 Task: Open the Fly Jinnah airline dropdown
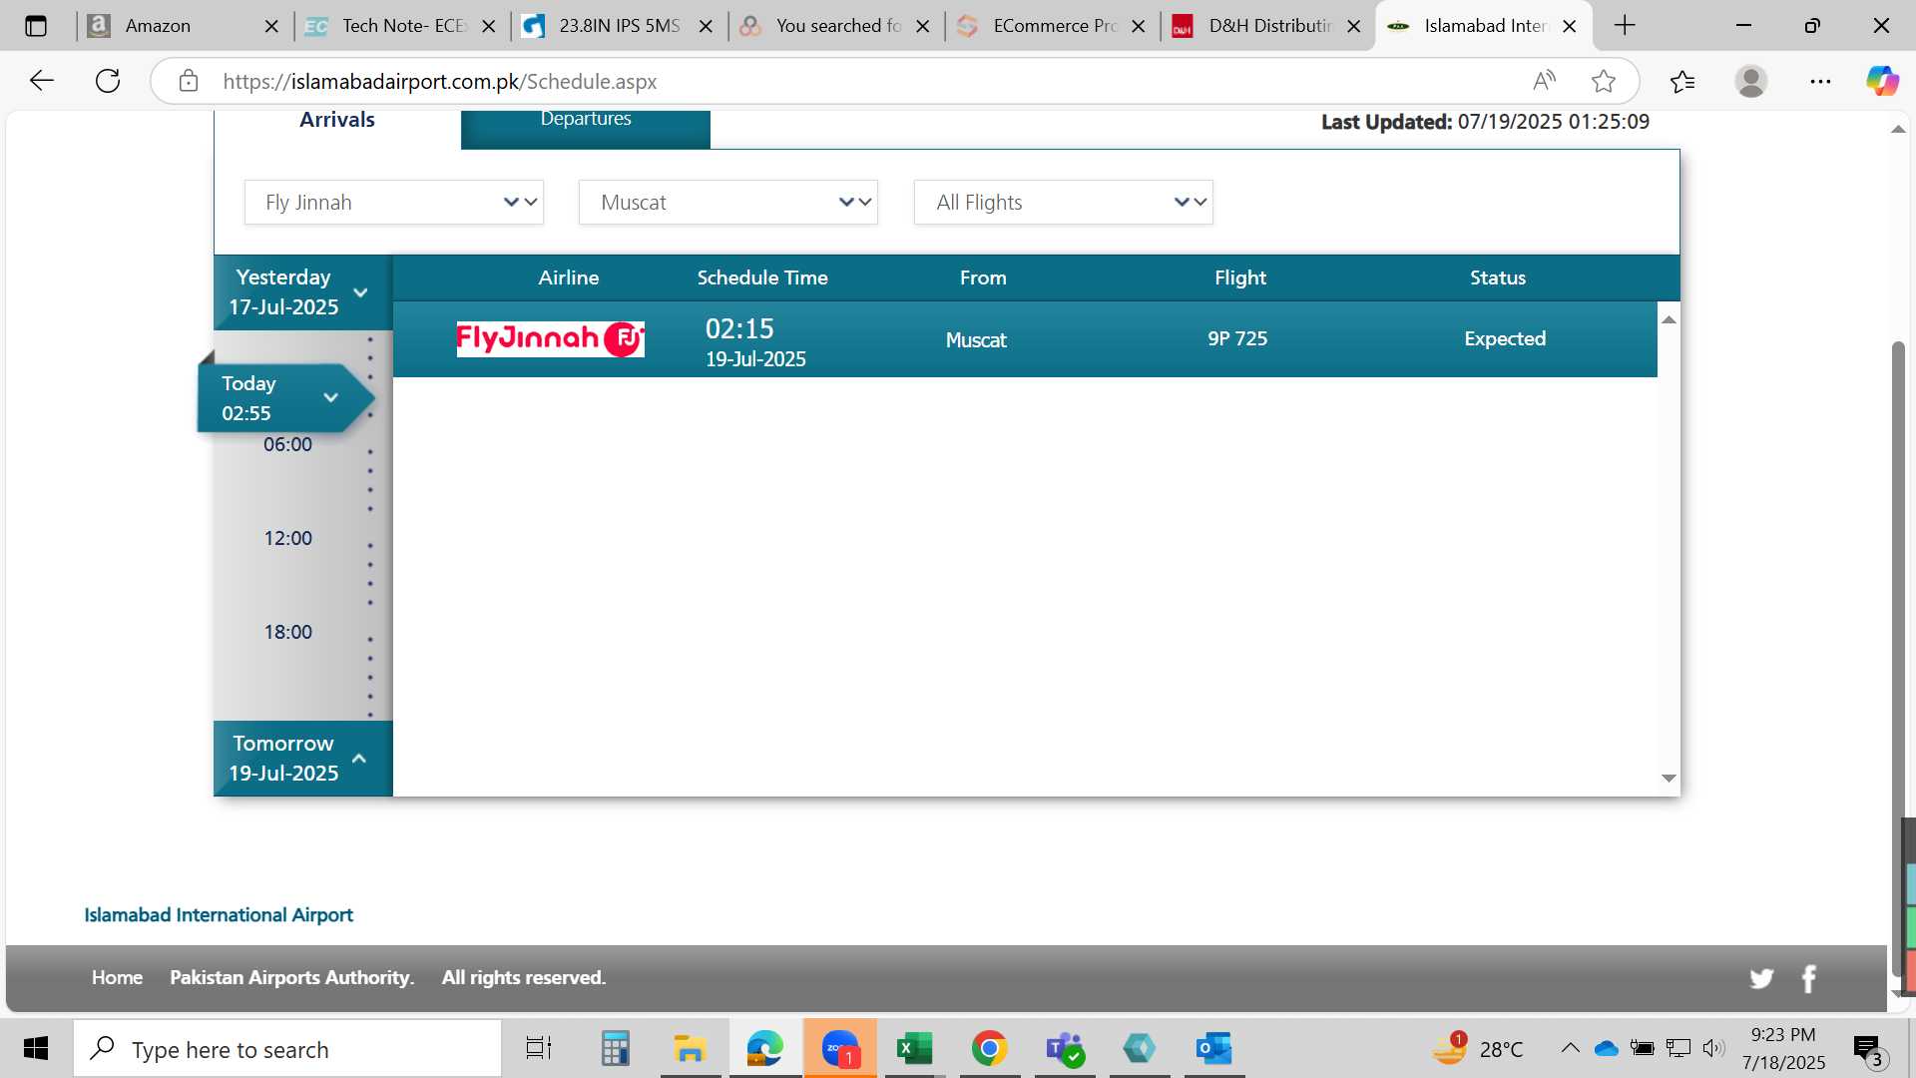point(394,203)
